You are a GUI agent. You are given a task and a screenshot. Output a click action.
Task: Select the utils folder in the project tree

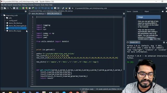click(10, 18)
